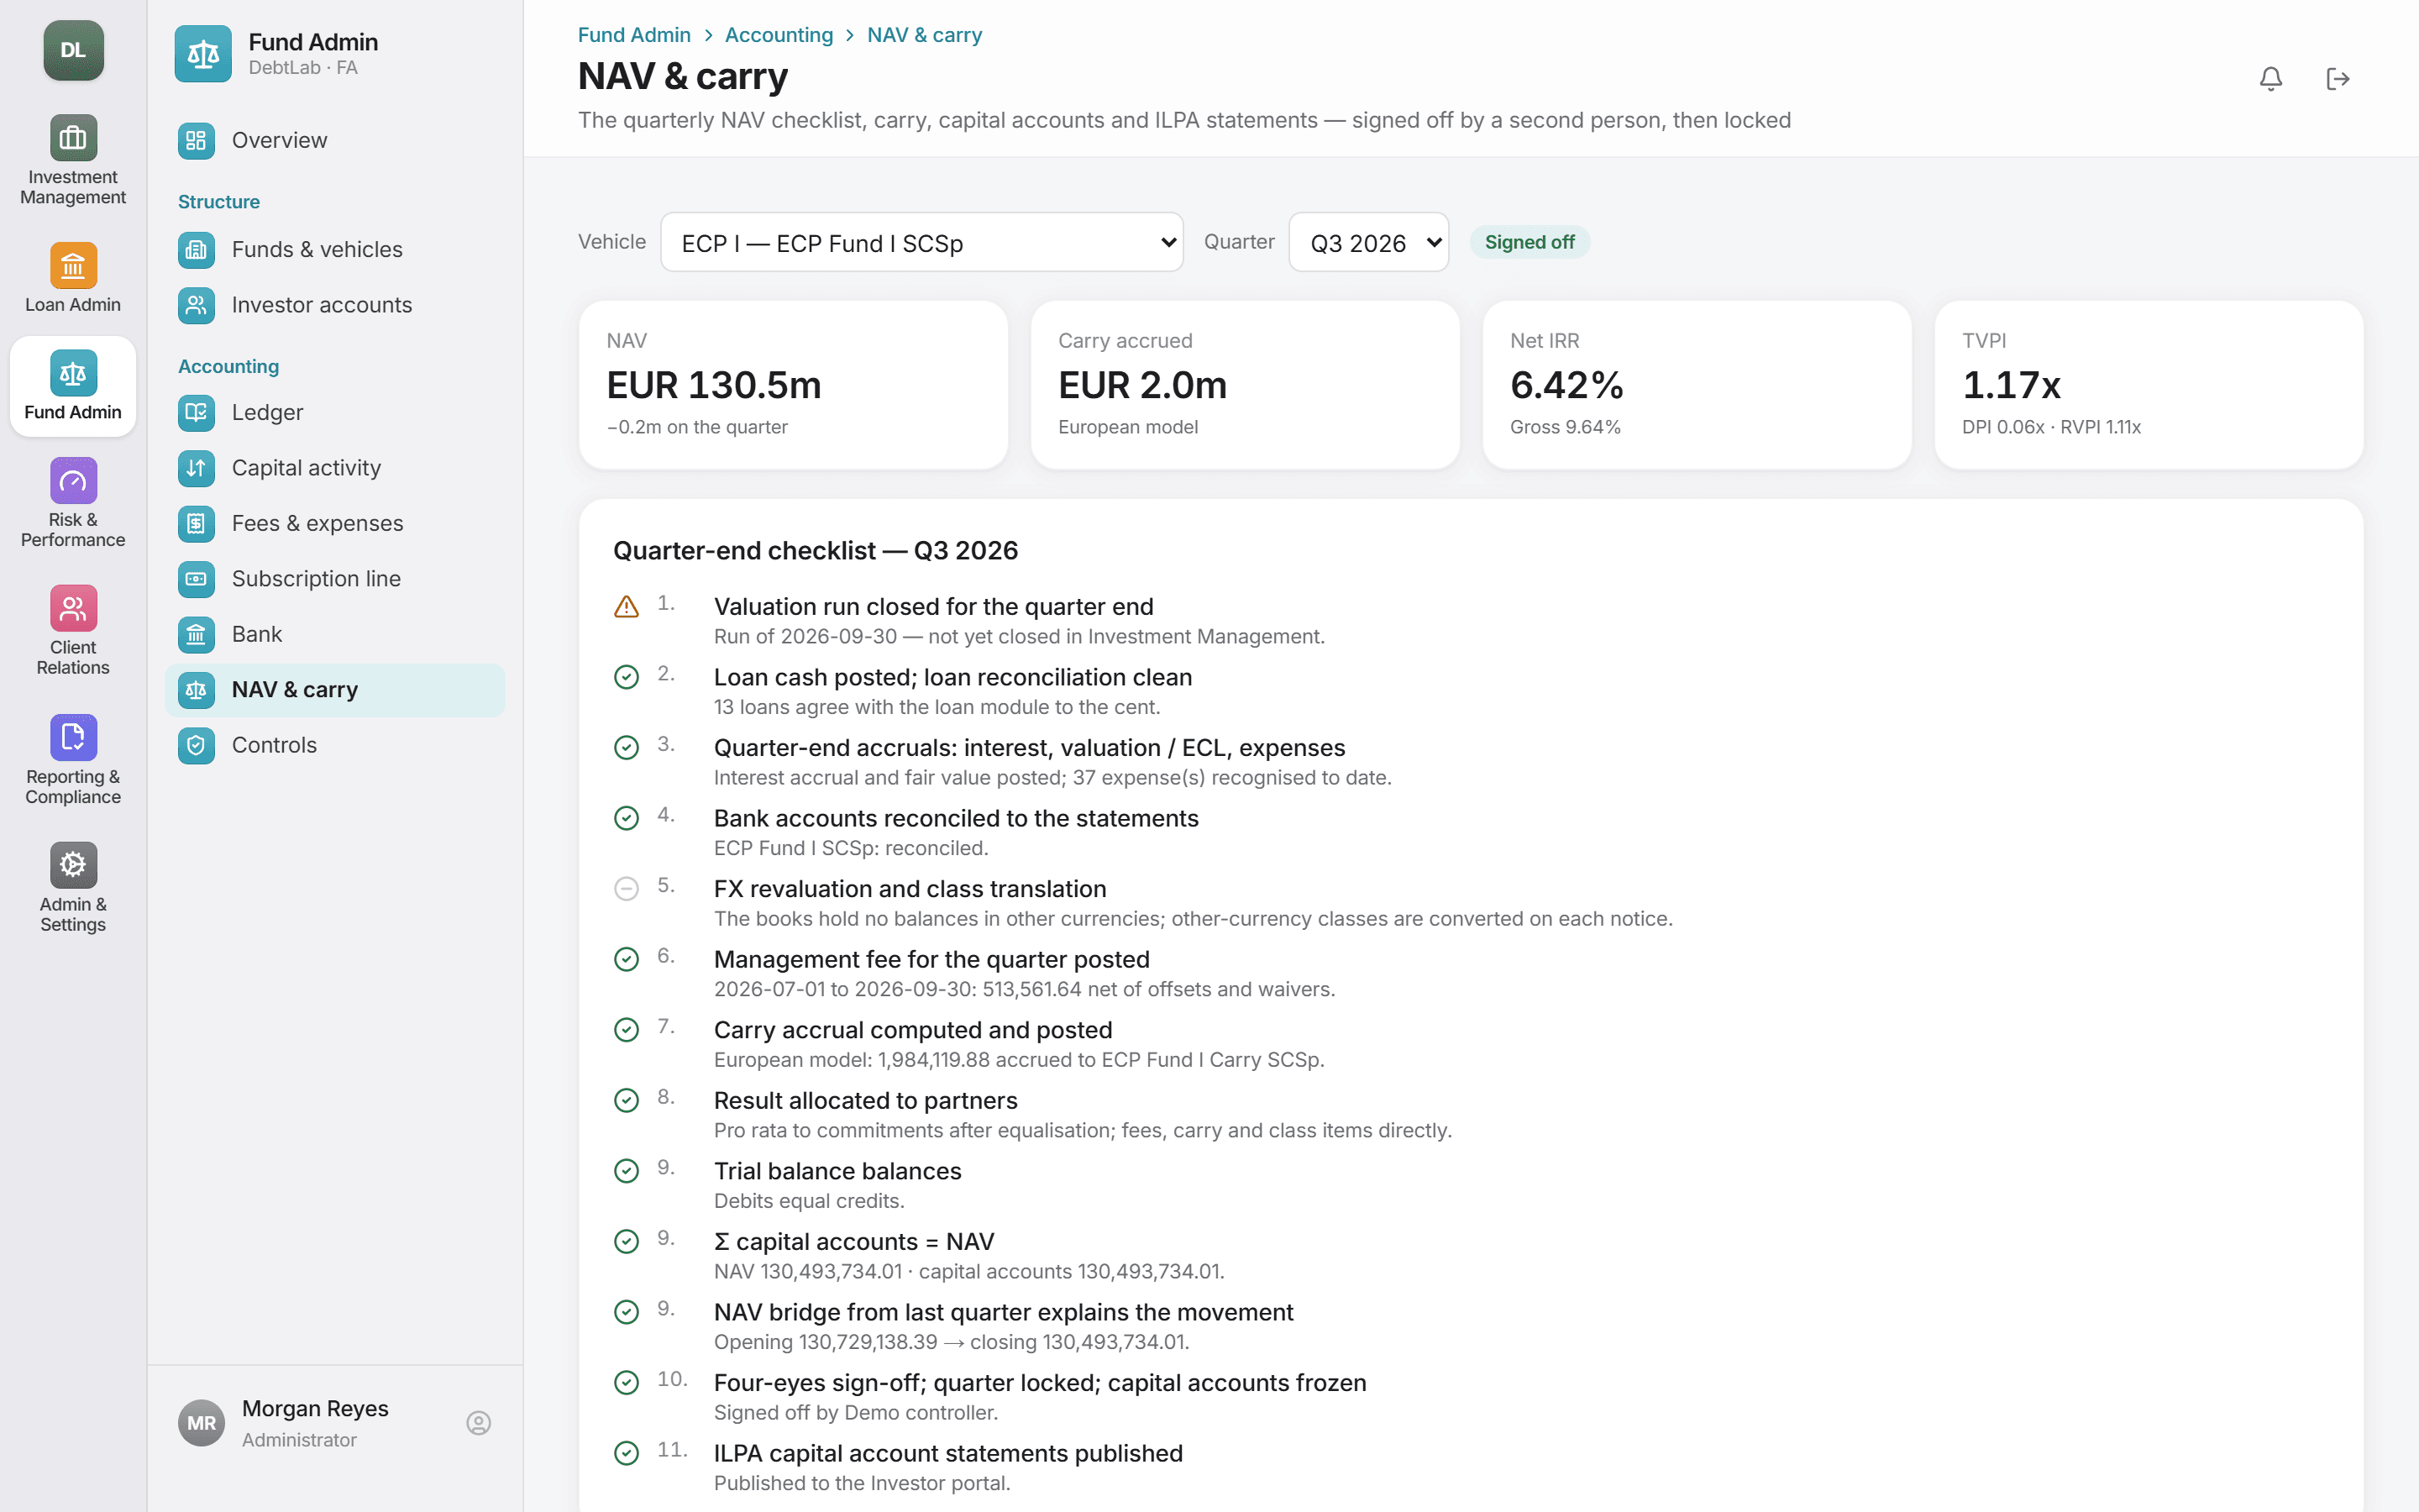The width and height of the screenshot is (2419, 1512).
Task: Open Capital activity page
Action: 335,468
